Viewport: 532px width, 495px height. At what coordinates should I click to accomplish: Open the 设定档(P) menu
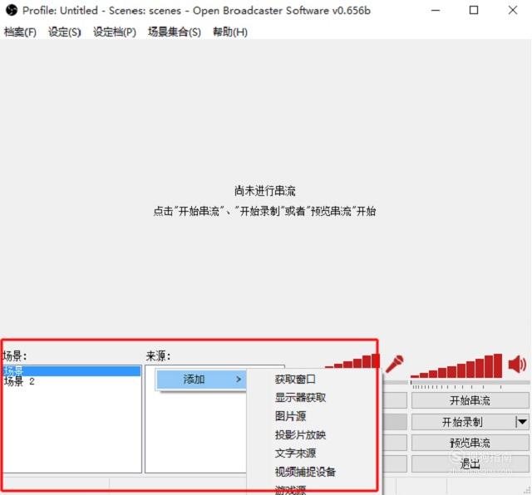115,32
